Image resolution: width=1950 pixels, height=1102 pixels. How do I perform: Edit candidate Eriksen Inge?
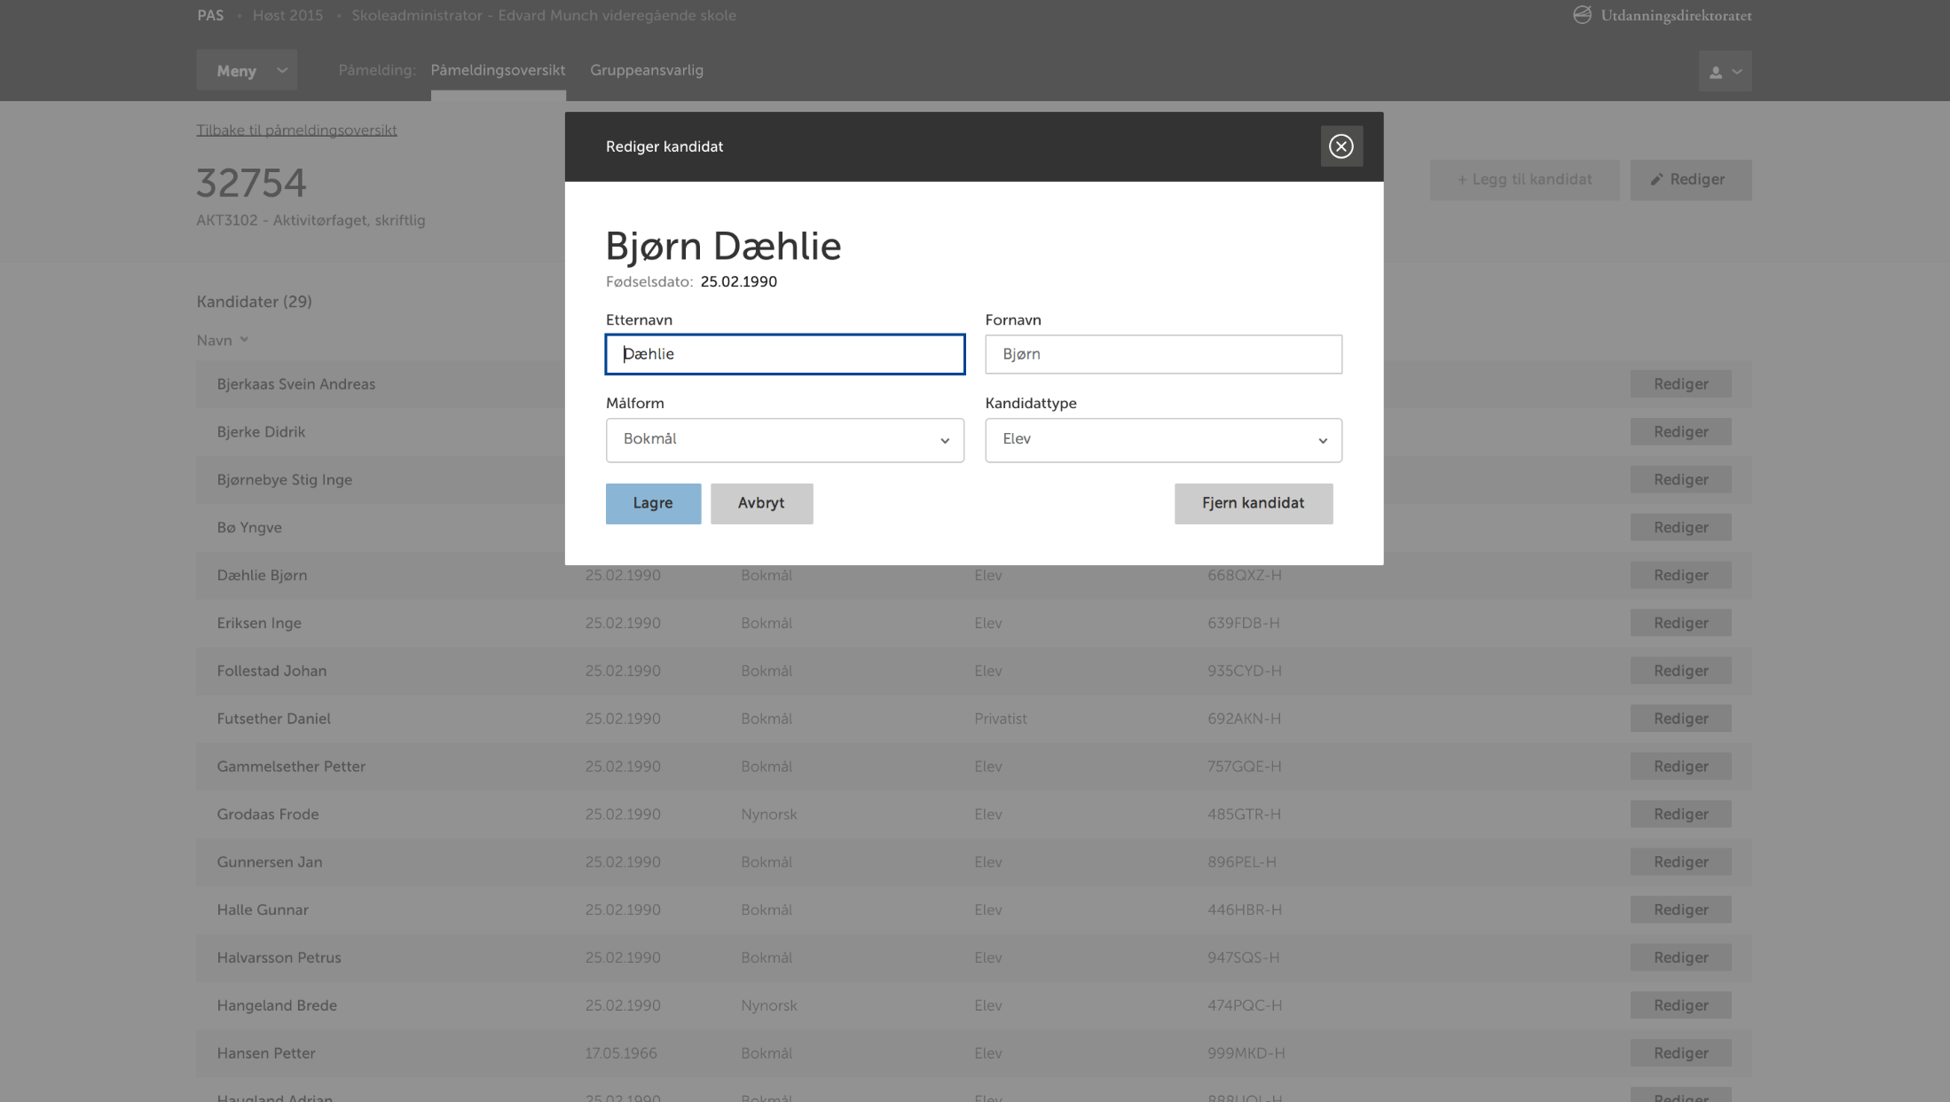1680,623
